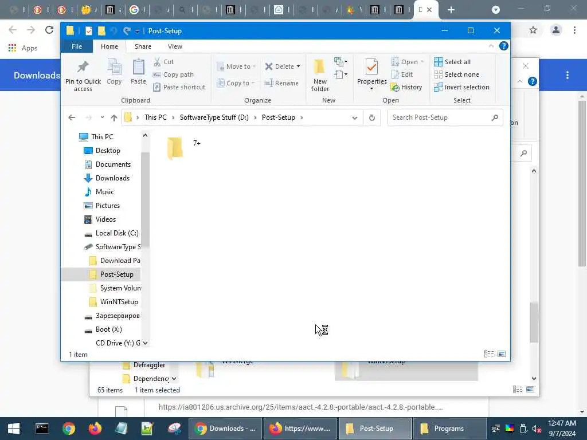587x440 pixels.
Task: Open Chrome new tab plus button
Action: [451, 10]
